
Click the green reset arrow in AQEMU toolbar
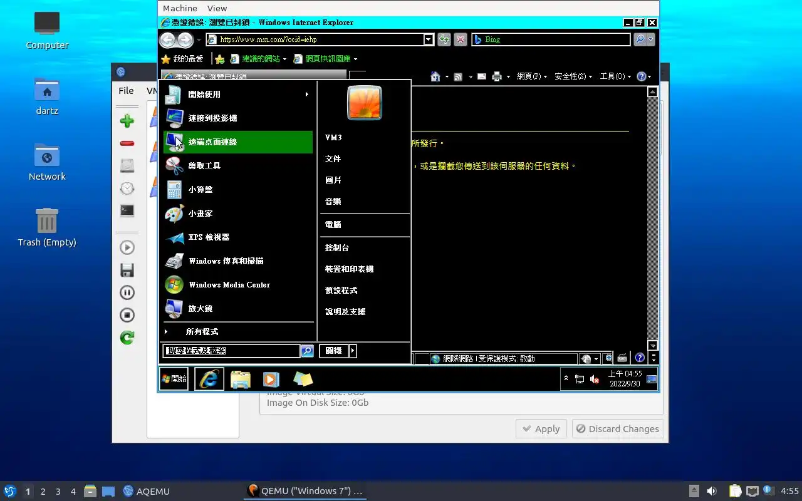click(x=127, y=338)
